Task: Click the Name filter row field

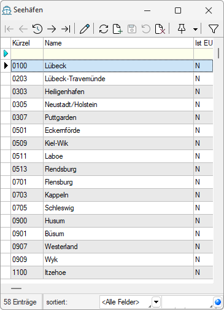Action: tap(118, 54)
